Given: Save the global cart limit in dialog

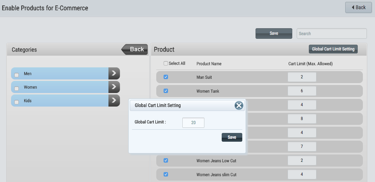Looking at the screenshot, I should tap(232, 137).
